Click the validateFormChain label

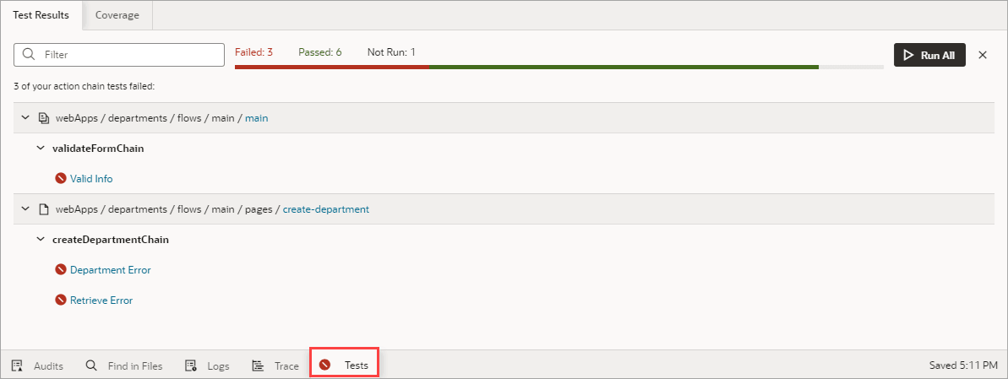(x=98, y=149)
